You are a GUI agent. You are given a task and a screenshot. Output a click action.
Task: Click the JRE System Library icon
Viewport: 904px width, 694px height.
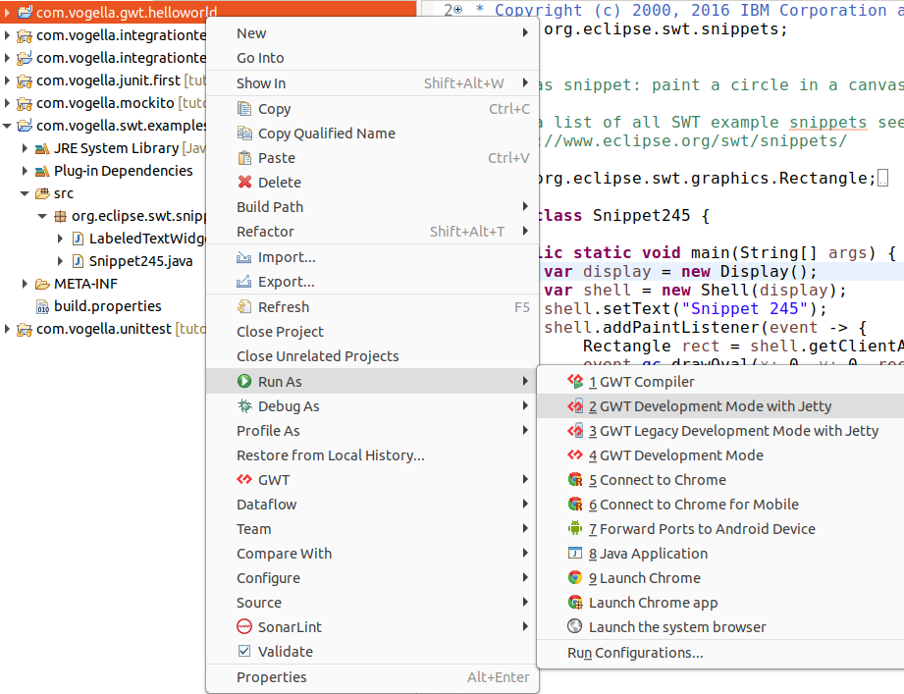click(42, 149)
